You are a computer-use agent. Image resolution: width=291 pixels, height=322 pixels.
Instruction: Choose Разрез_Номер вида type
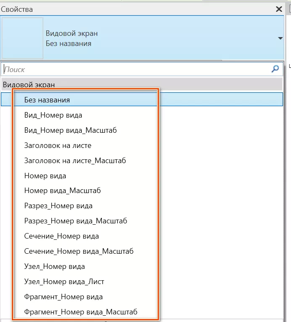coord(58,206)
